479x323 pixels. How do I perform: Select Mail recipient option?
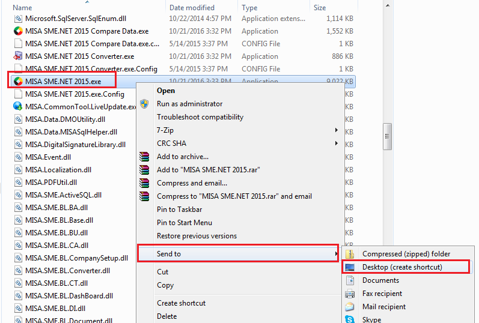click(384, 307)
